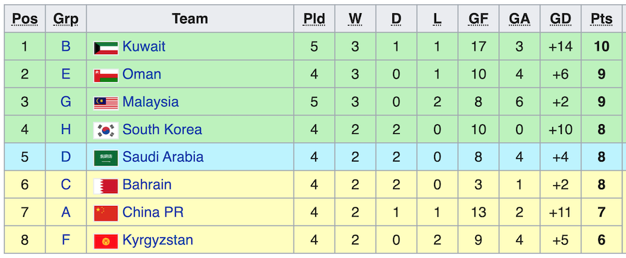The height and width of the screenshot is (258, 626).
Task: Open the Kyrgyzstan team link
Action: [158, 240]
